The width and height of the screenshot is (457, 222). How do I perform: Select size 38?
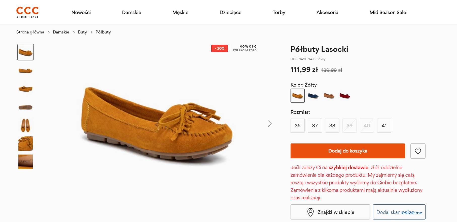pyautogui.click(x=332, y=126)
